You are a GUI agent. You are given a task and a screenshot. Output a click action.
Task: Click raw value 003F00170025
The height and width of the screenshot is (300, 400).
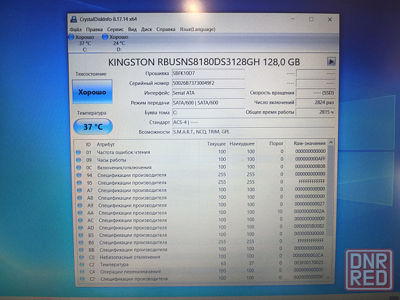click(x=309, y=262)
